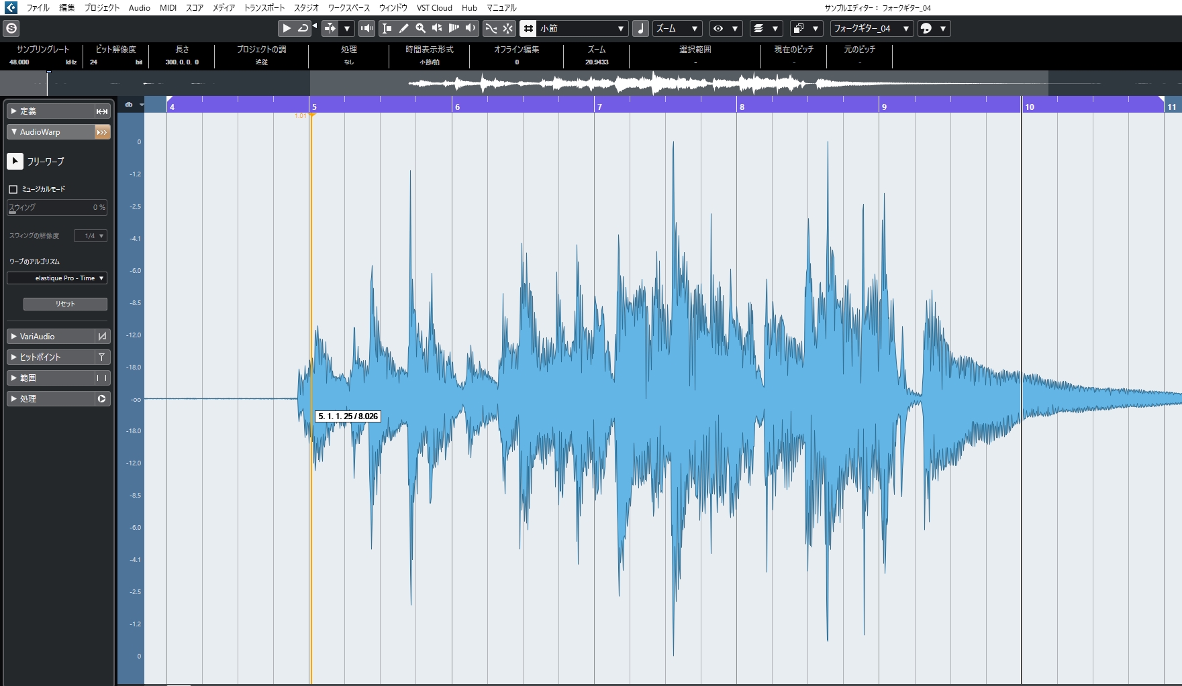Toggle Snap in the toolbar
The image size is (1182, 686).
point(528,28)
